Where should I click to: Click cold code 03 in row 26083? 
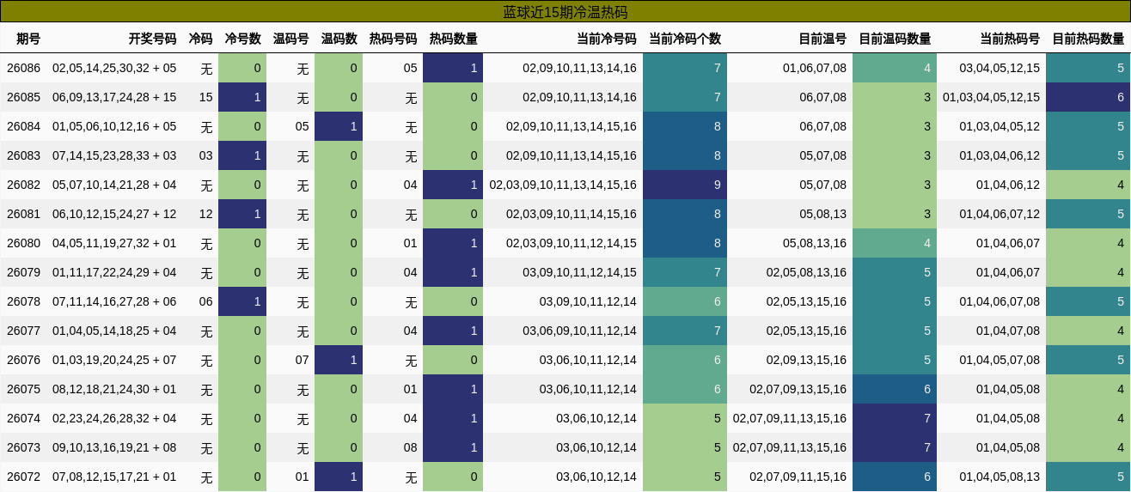205,155
